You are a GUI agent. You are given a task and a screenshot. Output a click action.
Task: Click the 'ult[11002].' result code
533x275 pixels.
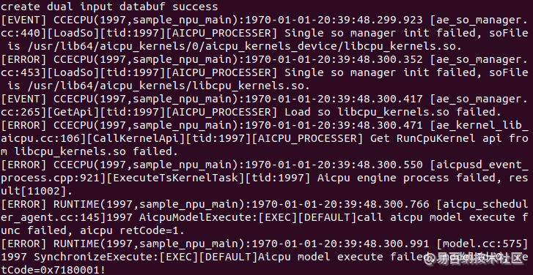point(37,191)
